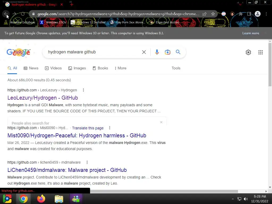Click the About 686,000 results text
This screenshot has height=204, width=272.
[39, 80]
